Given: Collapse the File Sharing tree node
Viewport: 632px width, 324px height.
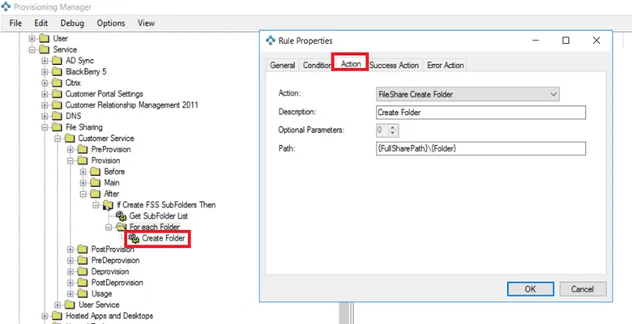Looking at the screenshot, I should 45,127.
